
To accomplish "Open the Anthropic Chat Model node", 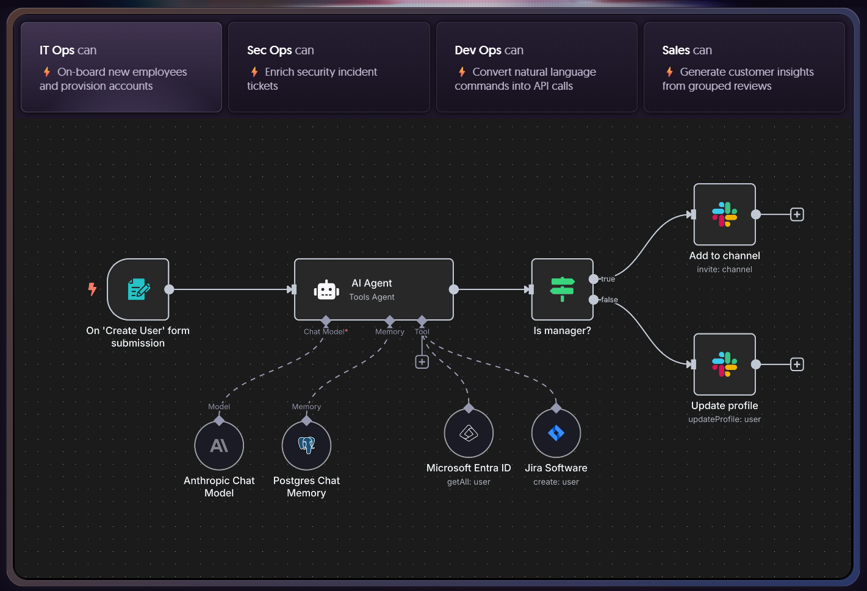I will (x=219, y=446).
